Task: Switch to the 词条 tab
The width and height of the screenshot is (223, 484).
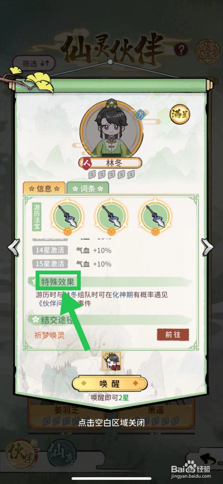Action: click(88, 188)
